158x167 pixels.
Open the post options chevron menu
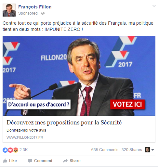[154, 6]
